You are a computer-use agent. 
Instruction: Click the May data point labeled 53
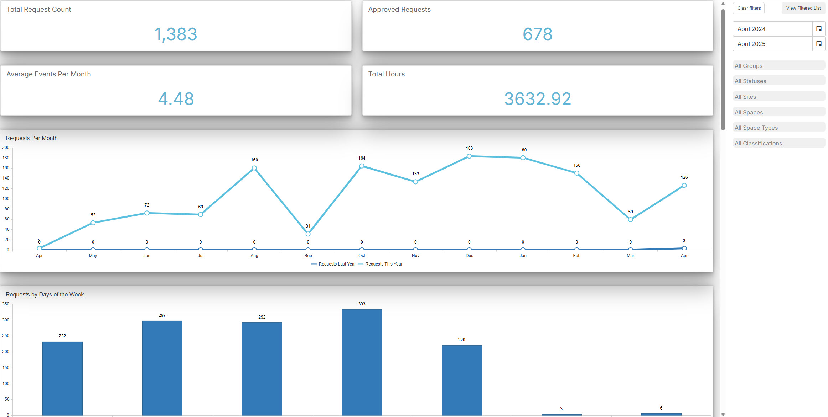(93, 223)
